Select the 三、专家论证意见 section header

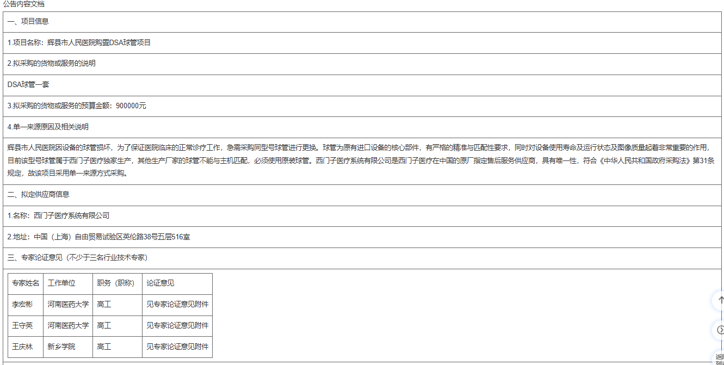point(77,258)
